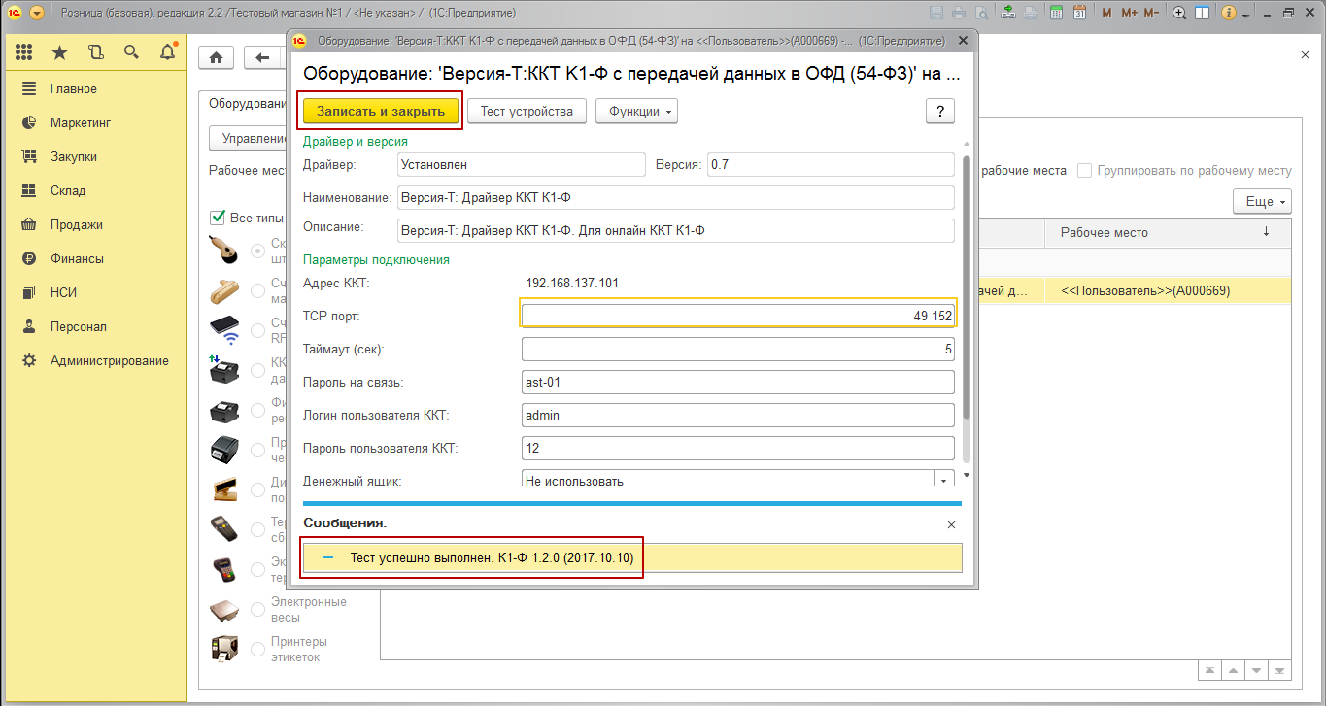Click the 'Логин пользователя ККТ' field

tap(738, 415)
